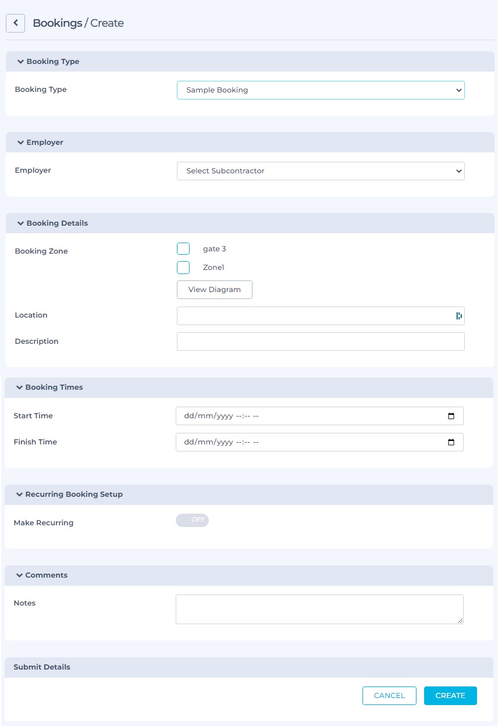Check the gate 3 booking zone
Viewport: 498px width, 726px height.
click(183, 249)
